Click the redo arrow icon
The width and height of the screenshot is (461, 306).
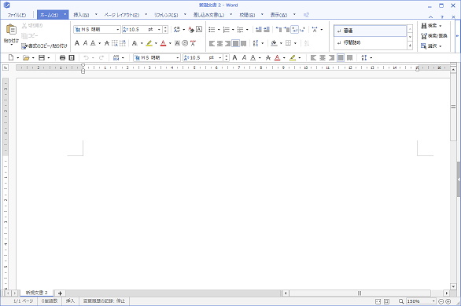point(101,58)
